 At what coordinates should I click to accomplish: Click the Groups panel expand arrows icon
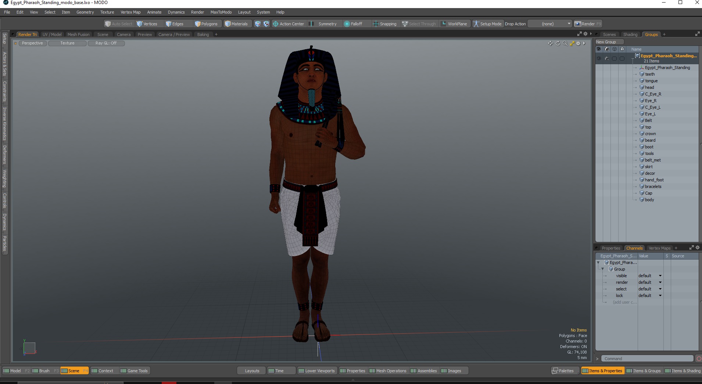[x=697, y=34]
